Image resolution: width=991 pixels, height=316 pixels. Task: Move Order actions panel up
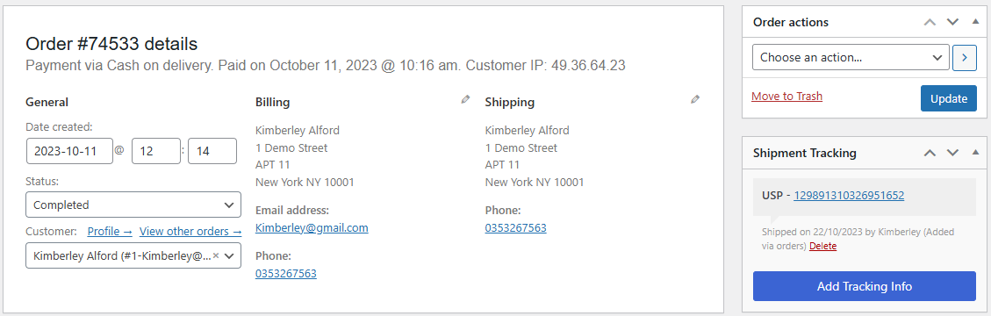930,22
